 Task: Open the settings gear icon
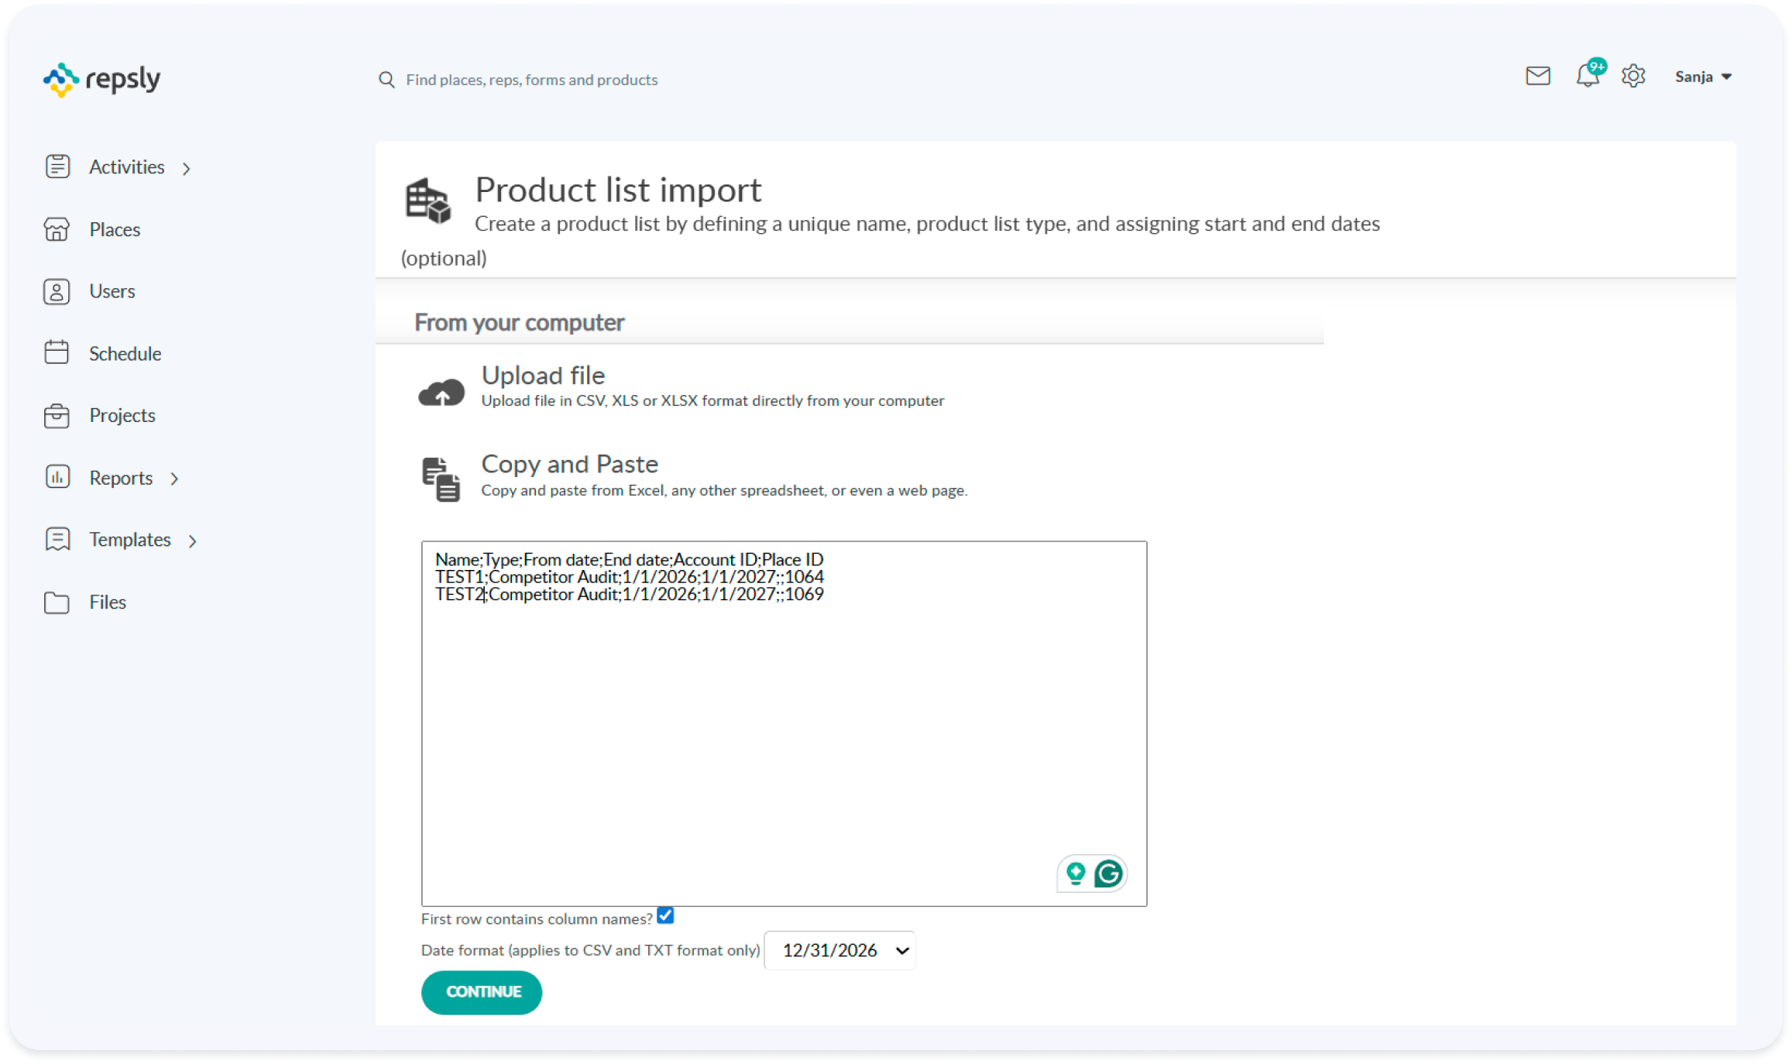point(1633,76)
